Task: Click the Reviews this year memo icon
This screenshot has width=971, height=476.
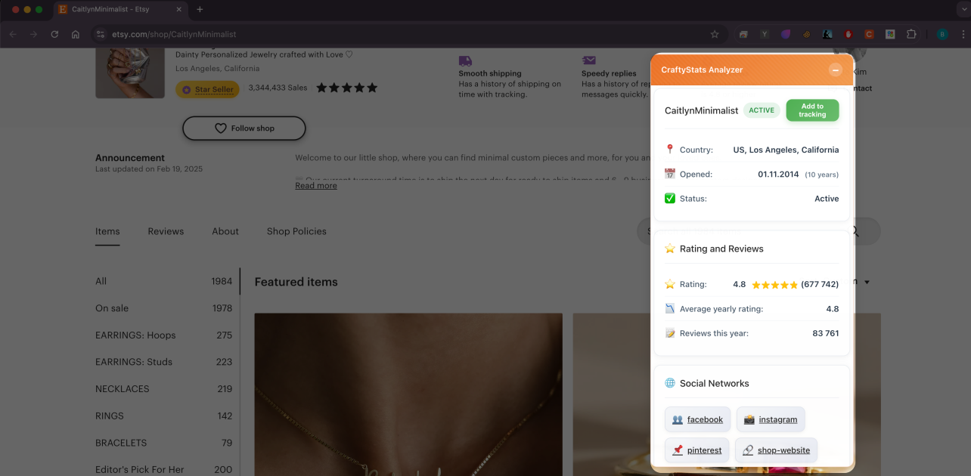Action: click(x=669, y=332)
